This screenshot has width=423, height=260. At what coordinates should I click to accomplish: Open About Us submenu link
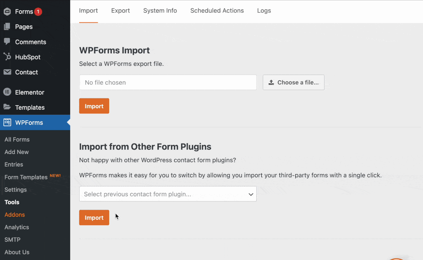pos(17,252)
